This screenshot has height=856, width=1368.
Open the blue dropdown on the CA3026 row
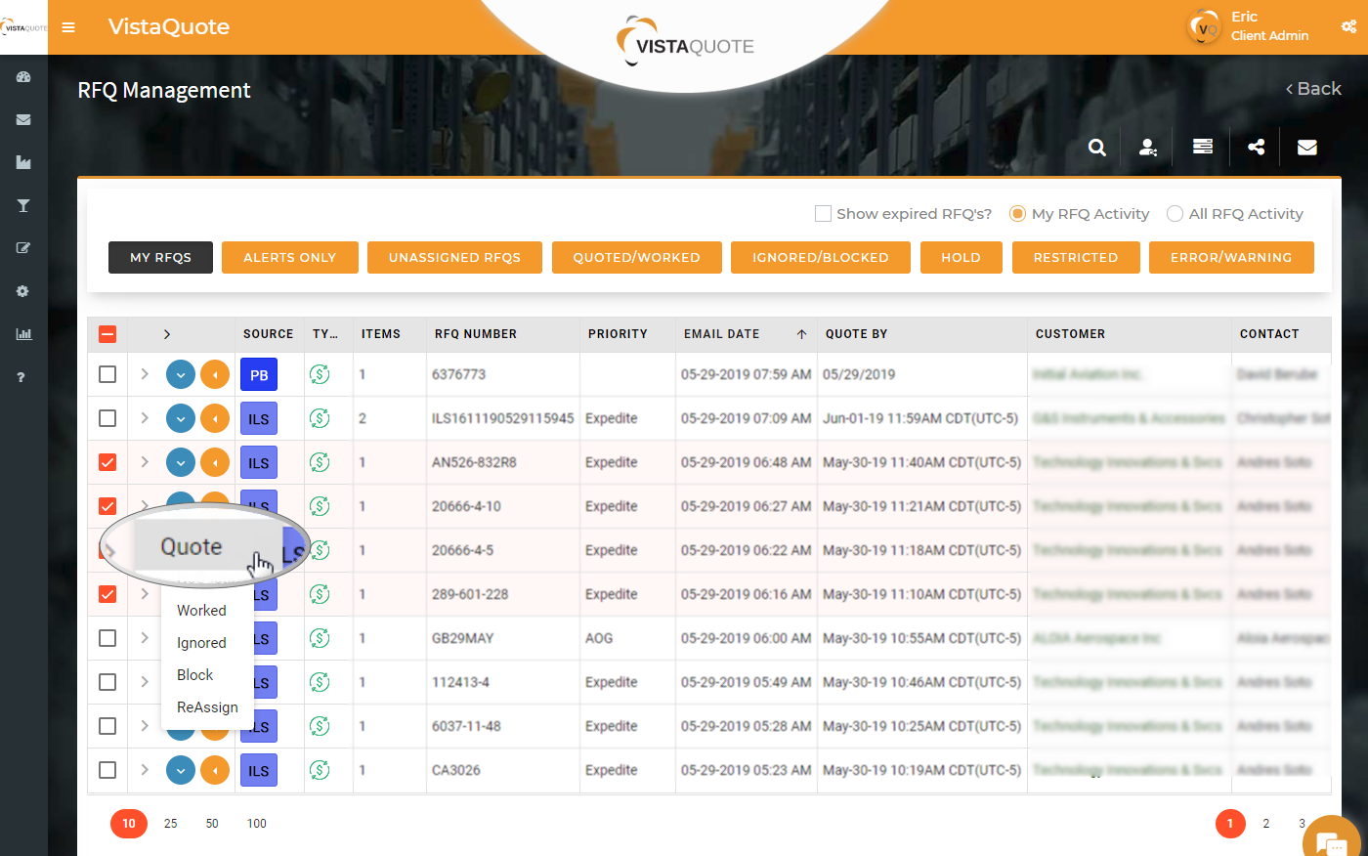(180, 770)
